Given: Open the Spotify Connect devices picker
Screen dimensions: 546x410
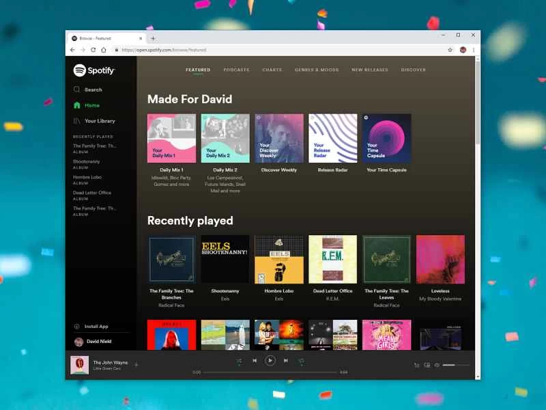Looking at the screenshot, I should (x=427, y=364).
